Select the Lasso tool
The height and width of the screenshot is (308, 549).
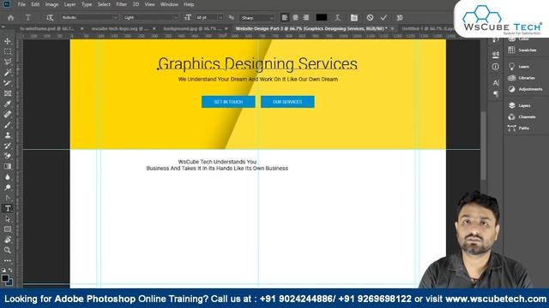8,62
